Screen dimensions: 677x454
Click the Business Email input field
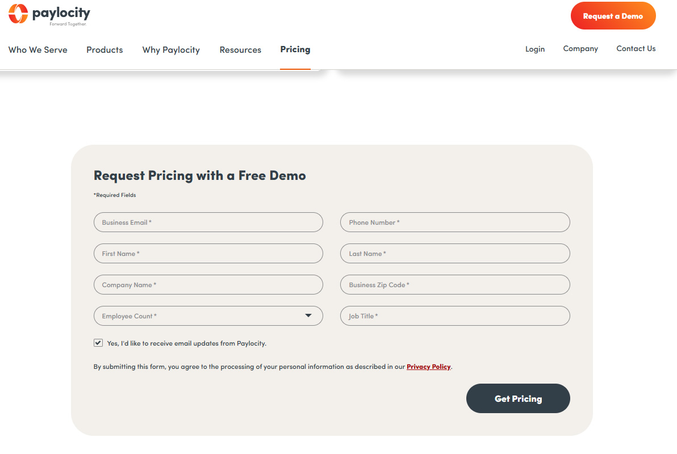tap(208, 222)
